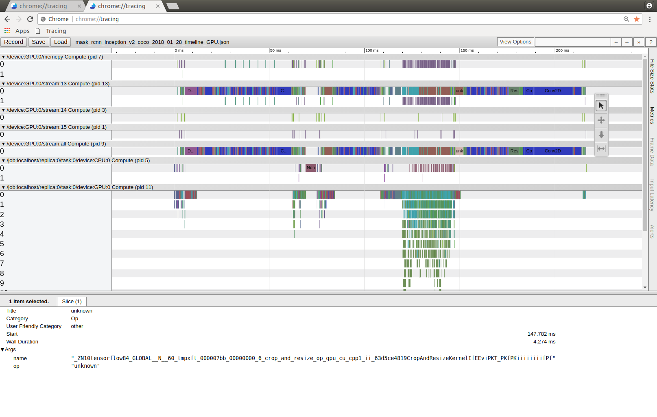Focus the trace search input field

click(x=573, y=42)
